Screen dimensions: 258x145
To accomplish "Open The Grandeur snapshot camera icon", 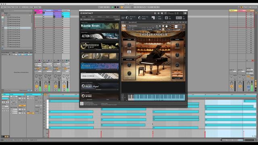I will pyautogui.click(x=157, y=26).
